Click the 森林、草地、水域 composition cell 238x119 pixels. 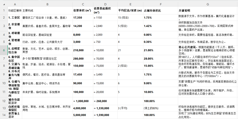[x=47, y=108]
